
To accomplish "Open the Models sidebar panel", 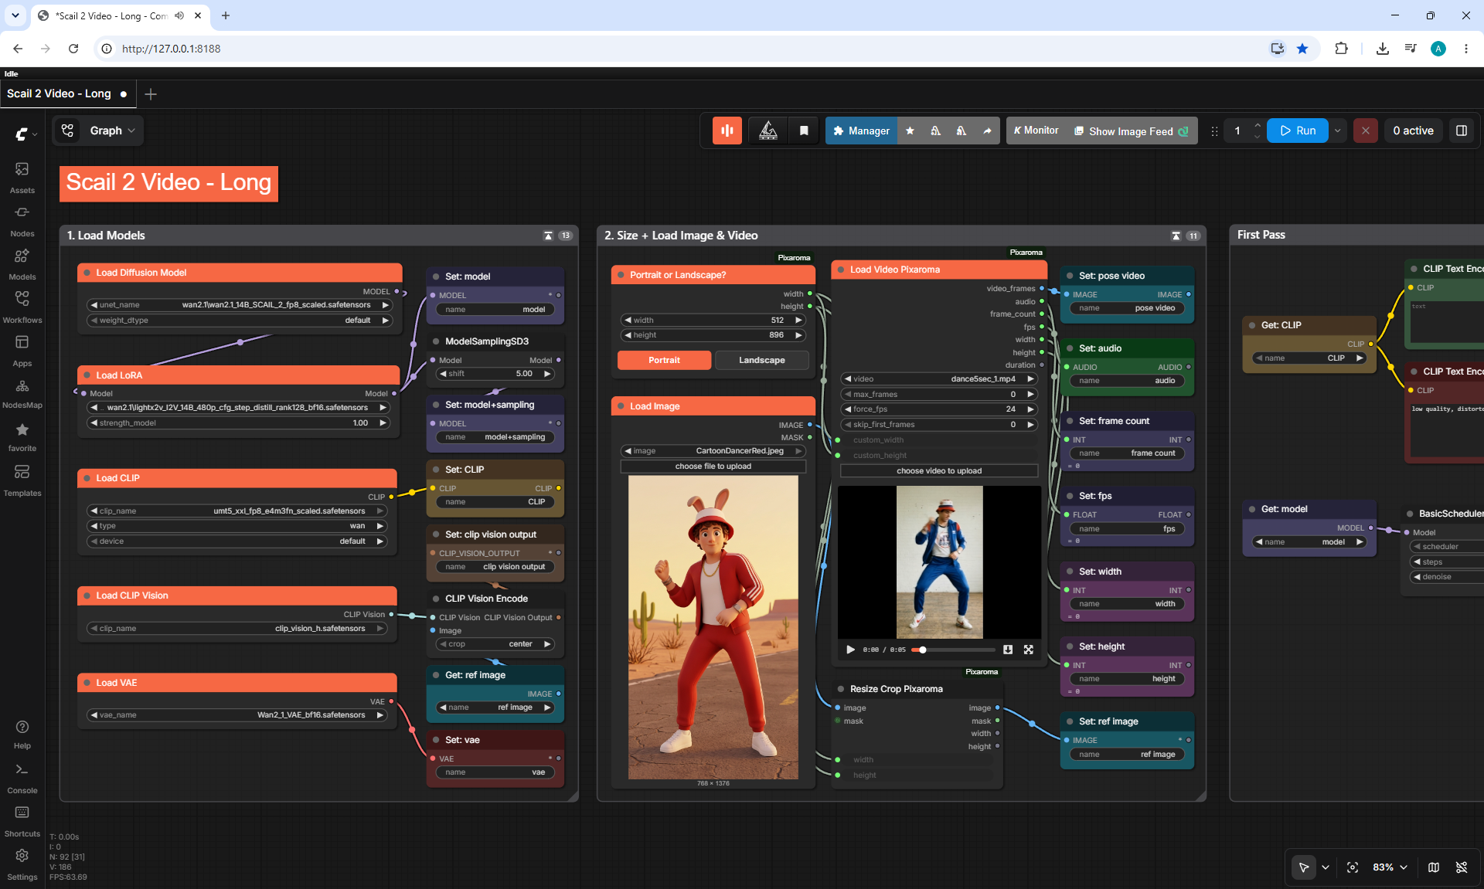I will pos(22,263).
